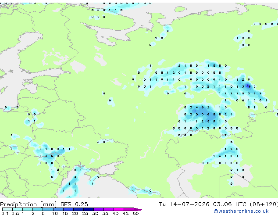Screen dimensions: 278x215
Task: Click the "Precipitation" word in the map title
Action: coord(18,204)
